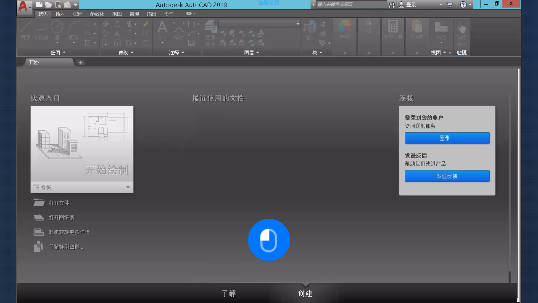538x303 pixels.
Task: Switch to the 默认 ribbon tab
Action: pyautogui.click(x=43, y=14)
